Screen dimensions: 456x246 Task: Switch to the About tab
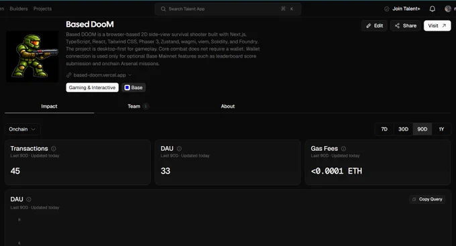(x=228, y=107)
